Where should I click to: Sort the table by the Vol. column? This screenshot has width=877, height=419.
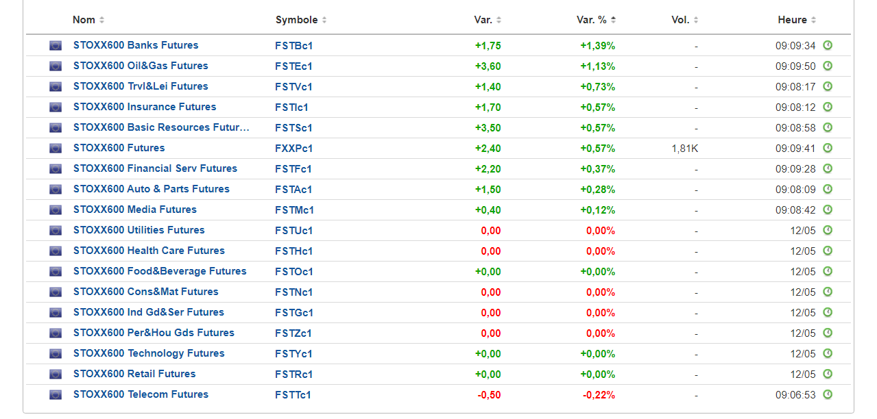pyautogui.click(x=684, y=20)
